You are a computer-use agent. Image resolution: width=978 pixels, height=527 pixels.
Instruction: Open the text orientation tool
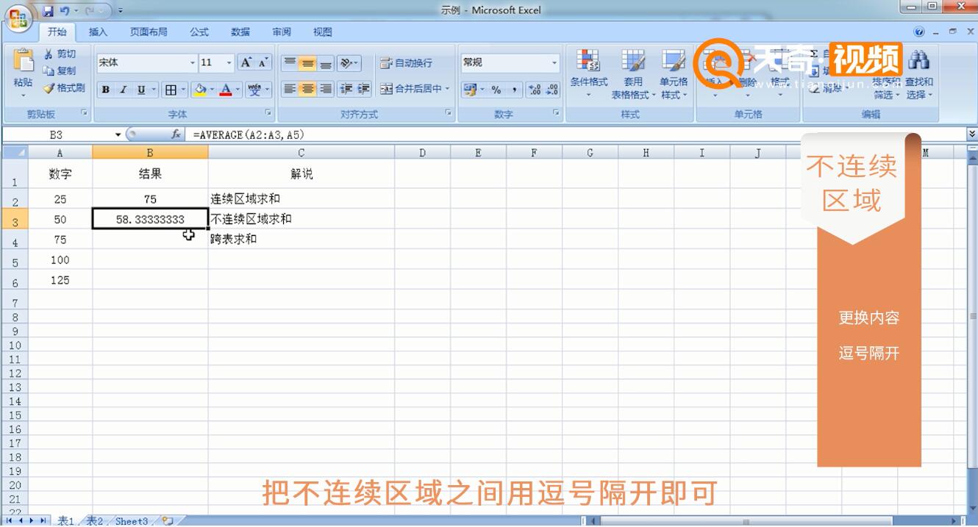(349, 63)
